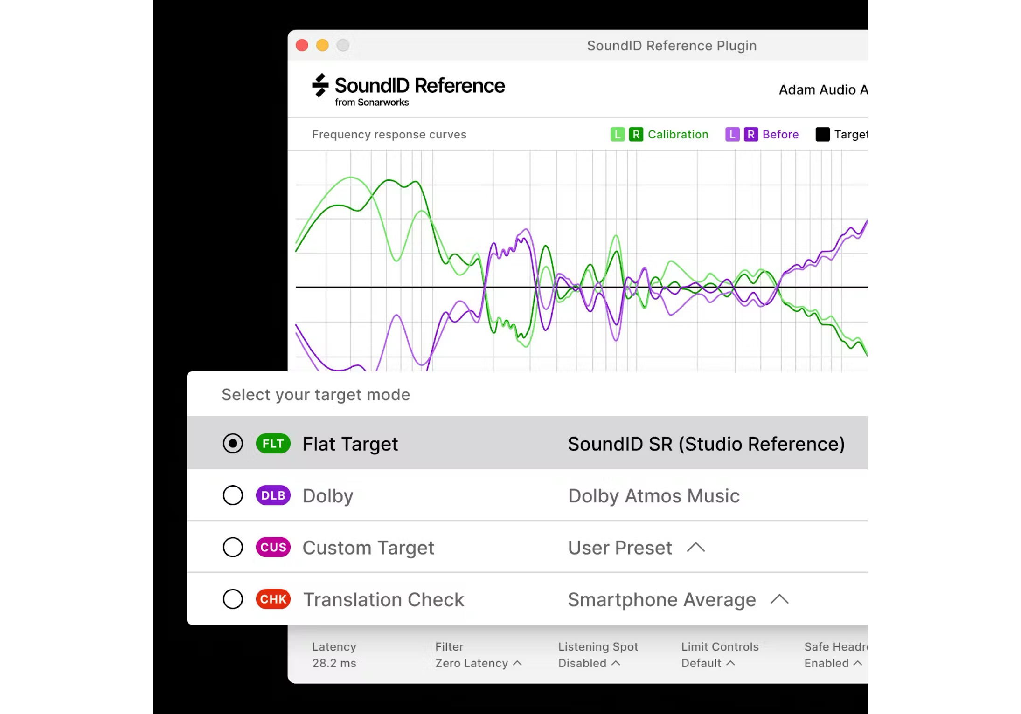This screenshot has width=1021, height=714.
Task: Expand the User Preset chevron
Action: click(695, 548)
